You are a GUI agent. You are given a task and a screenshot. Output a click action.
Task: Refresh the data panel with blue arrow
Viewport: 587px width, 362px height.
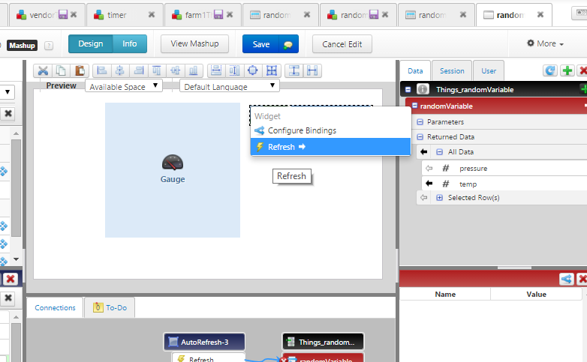[550, 70]
